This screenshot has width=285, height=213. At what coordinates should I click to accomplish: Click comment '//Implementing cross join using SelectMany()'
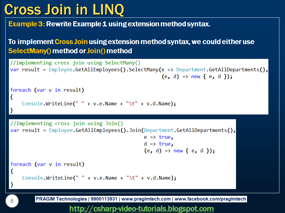click(x=75, y=63)
